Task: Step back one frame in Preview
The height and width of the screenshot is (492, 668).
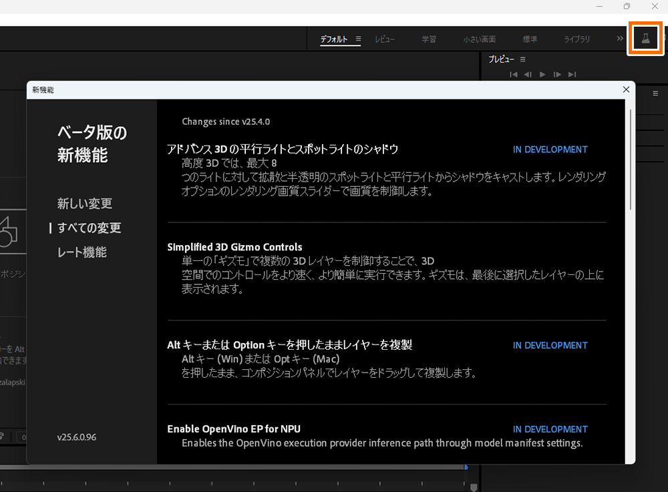Action: tap(528, 75)
